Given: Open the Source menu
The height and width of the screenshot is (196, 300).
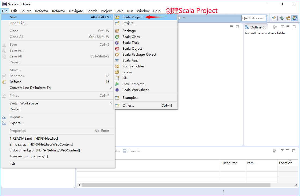Looking at the screenshot, I should (26, 11).
